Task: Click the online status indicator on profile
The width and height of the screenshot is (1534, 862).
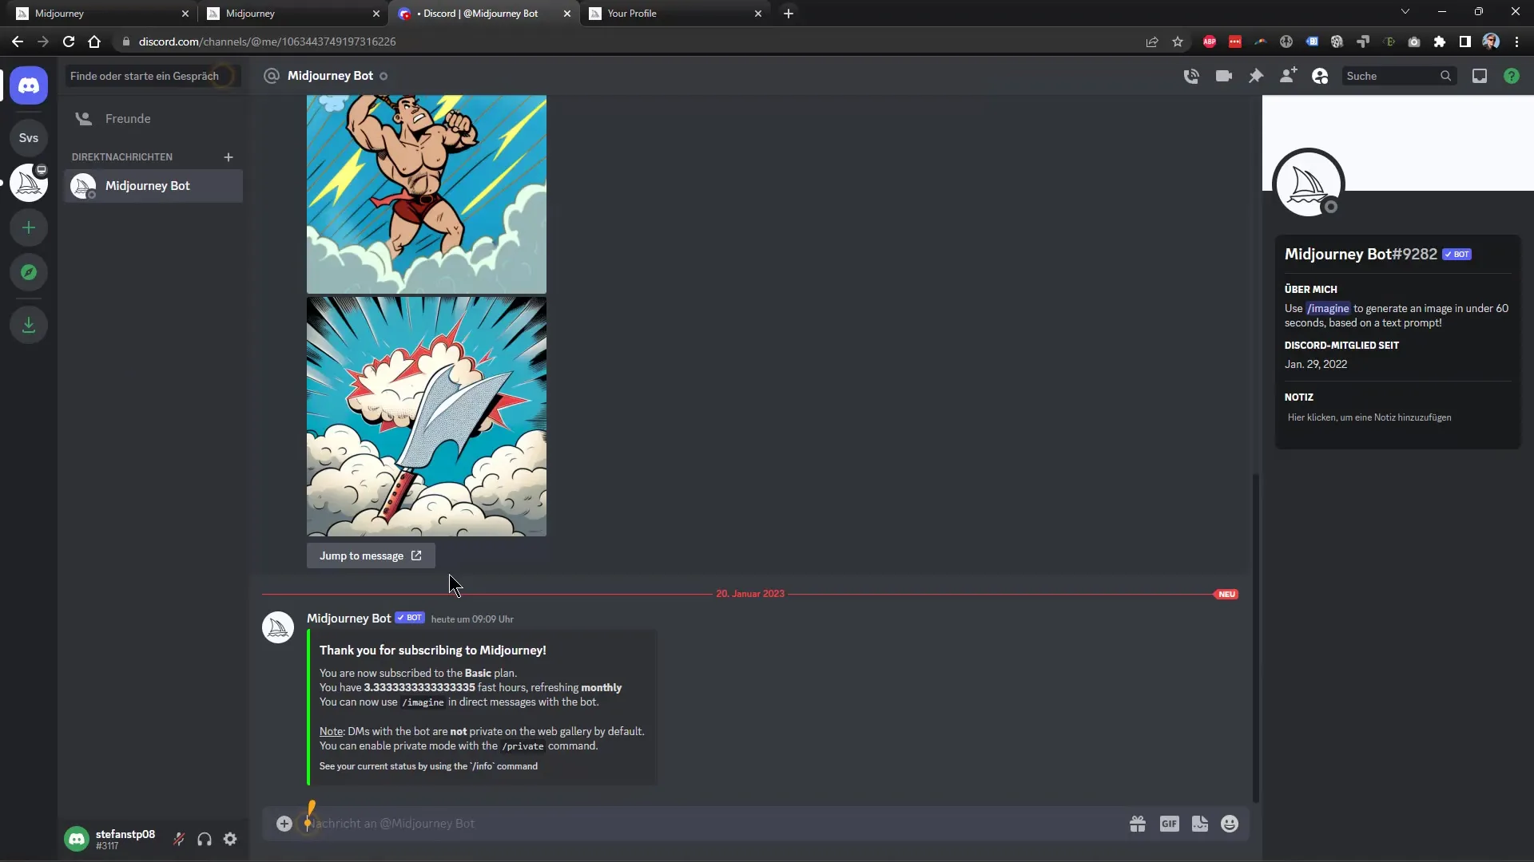Action: point(1329,206)
